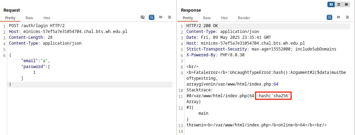Open Response panel hamburger menu
355x135 pixels.
(347, 17)
